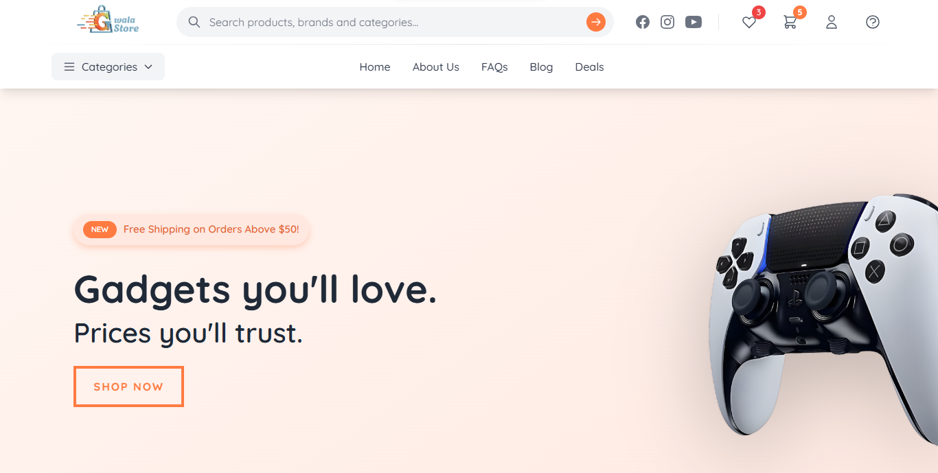
Task: Go to Home menu item
Action: tap(375, 67)
